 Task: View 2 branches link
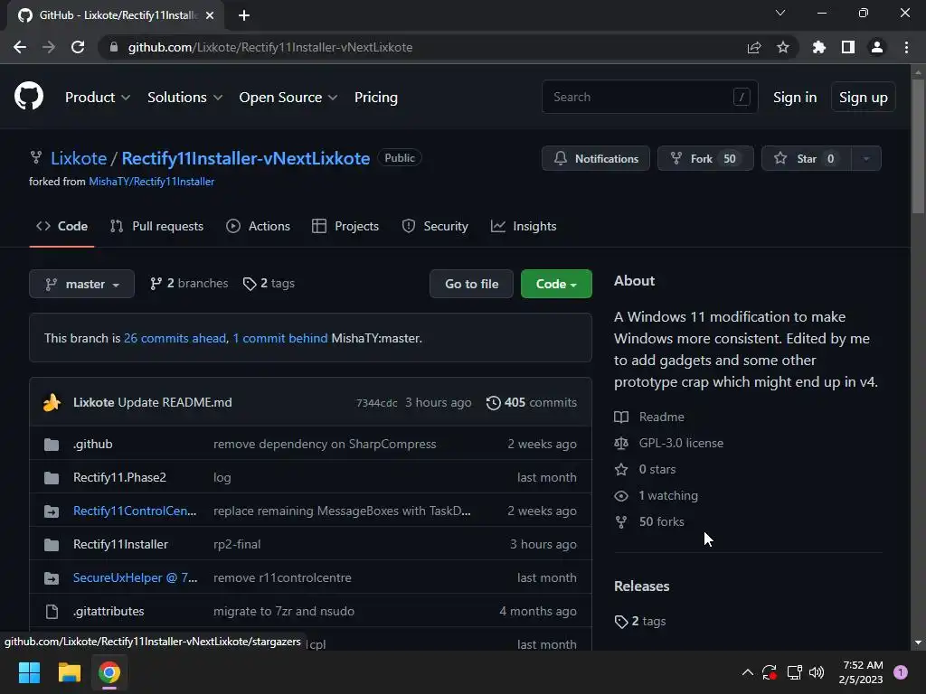189,283
